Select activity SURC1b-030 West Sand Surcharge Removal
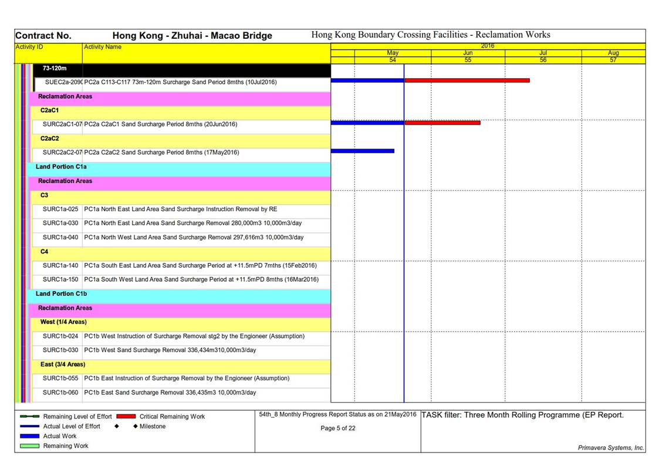The height and width of the screenshot is (466, 659). click(x=182, y=352)
